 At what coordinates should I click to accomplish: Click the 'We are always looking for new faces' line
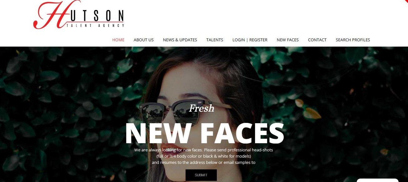point(204,150)
